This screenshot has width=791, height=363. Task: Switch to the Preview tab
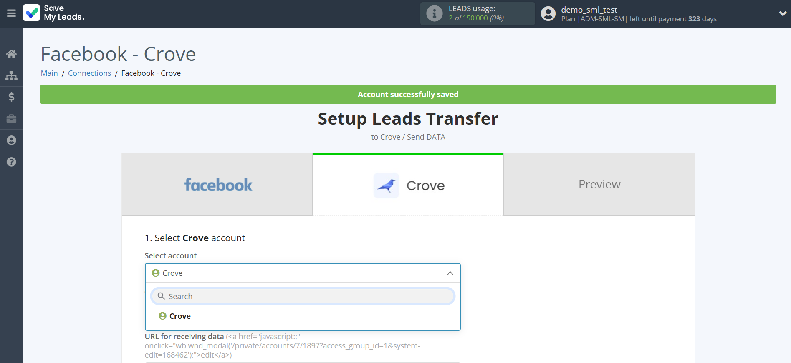599,184
